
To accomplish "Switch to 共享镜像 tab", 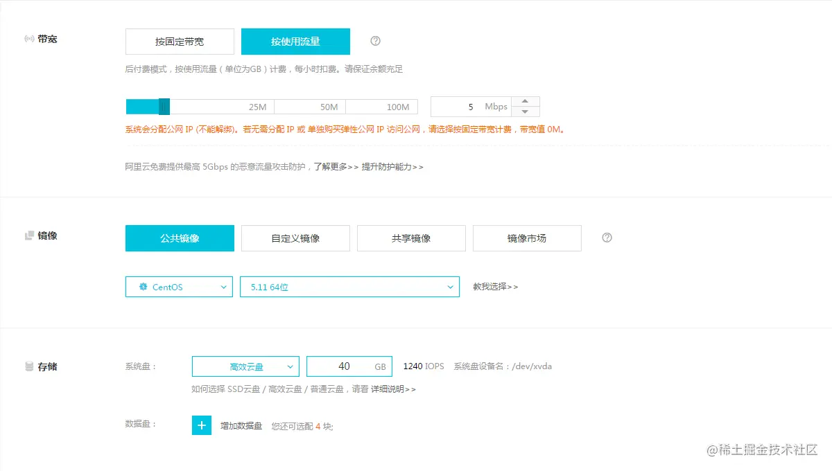I will pos(411,238).
